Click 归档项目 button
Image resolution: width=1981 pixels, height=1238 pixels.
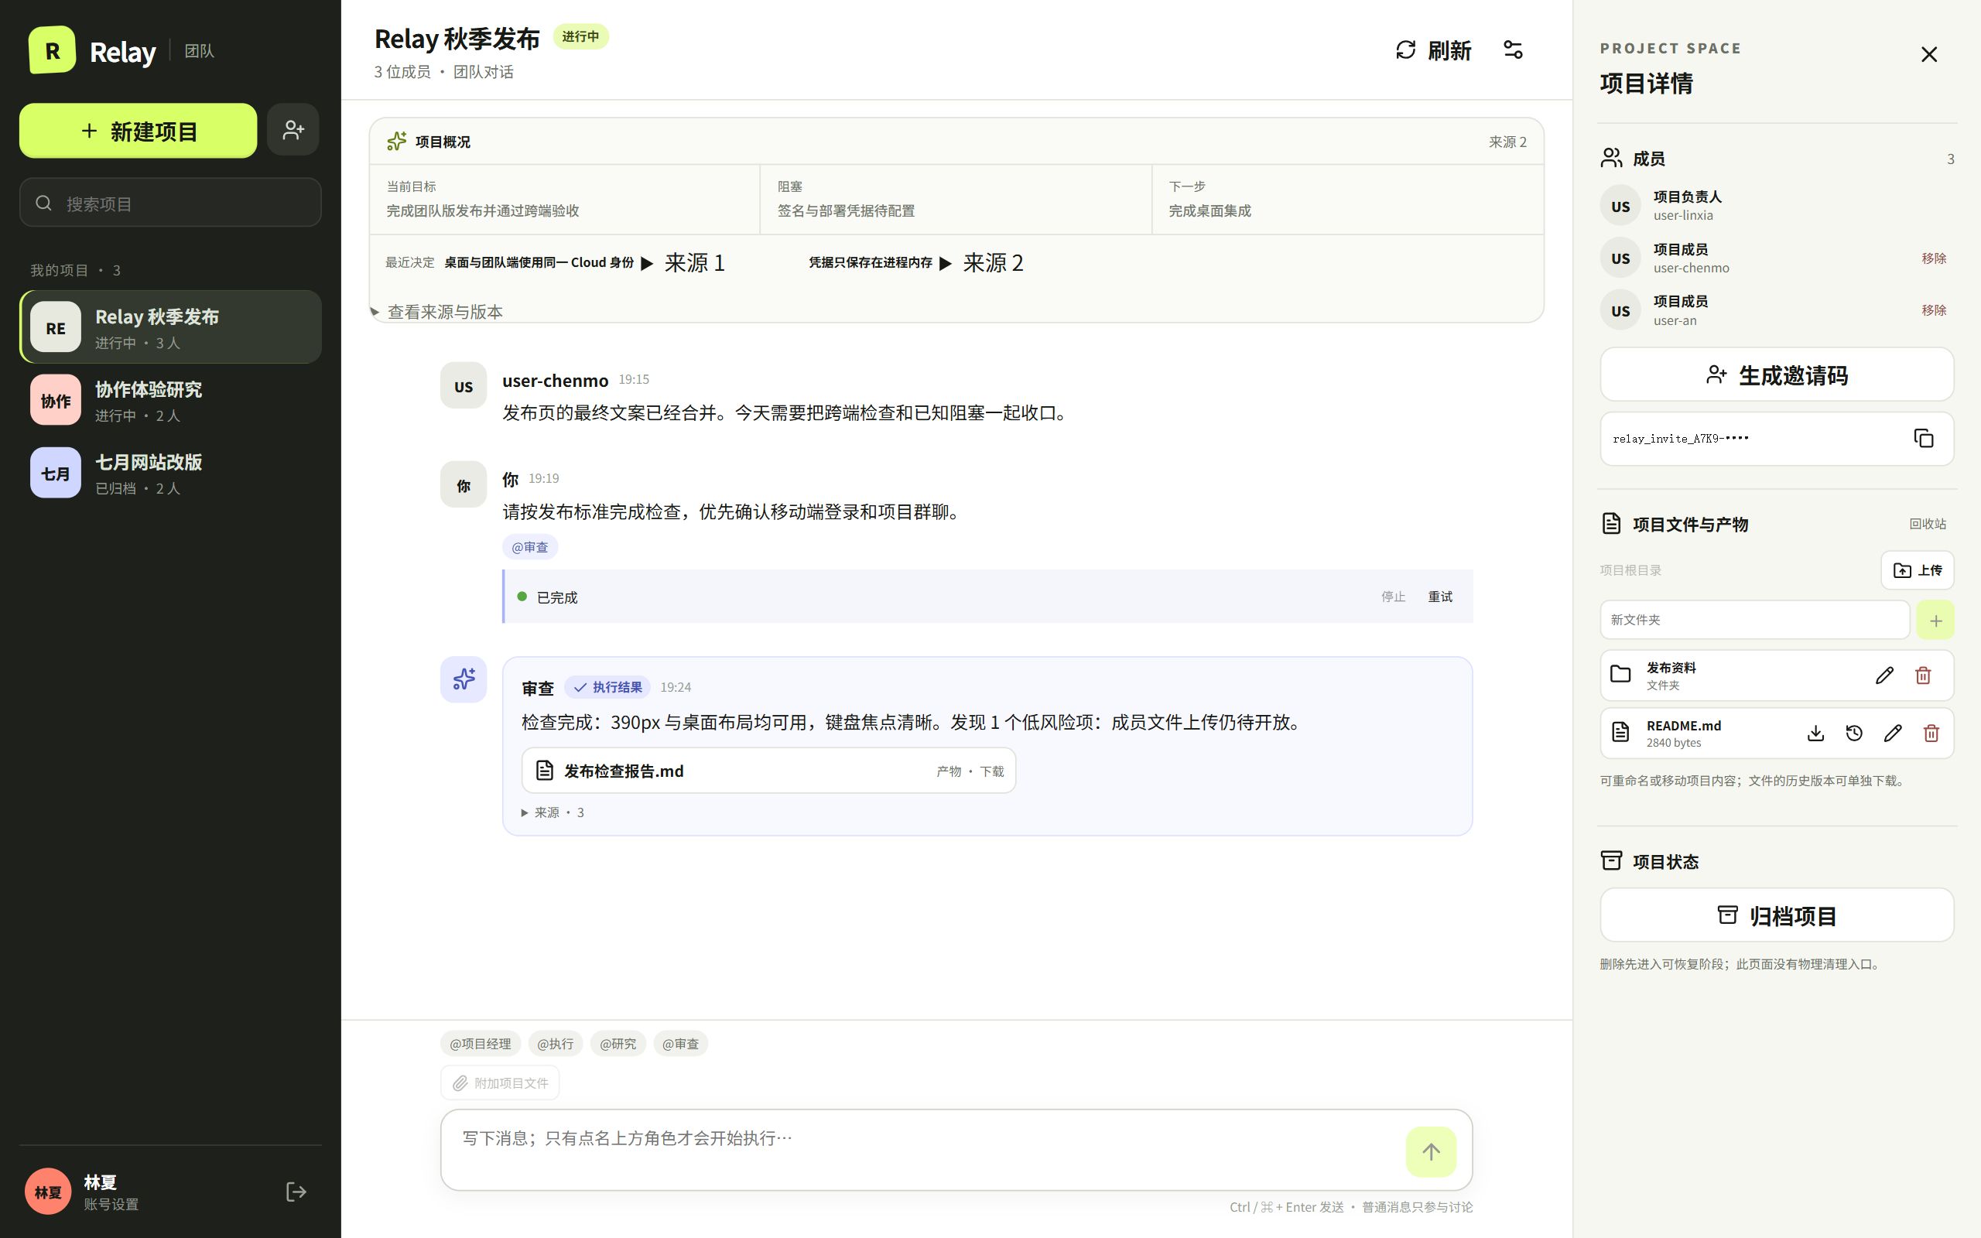tap(1777, 915)
